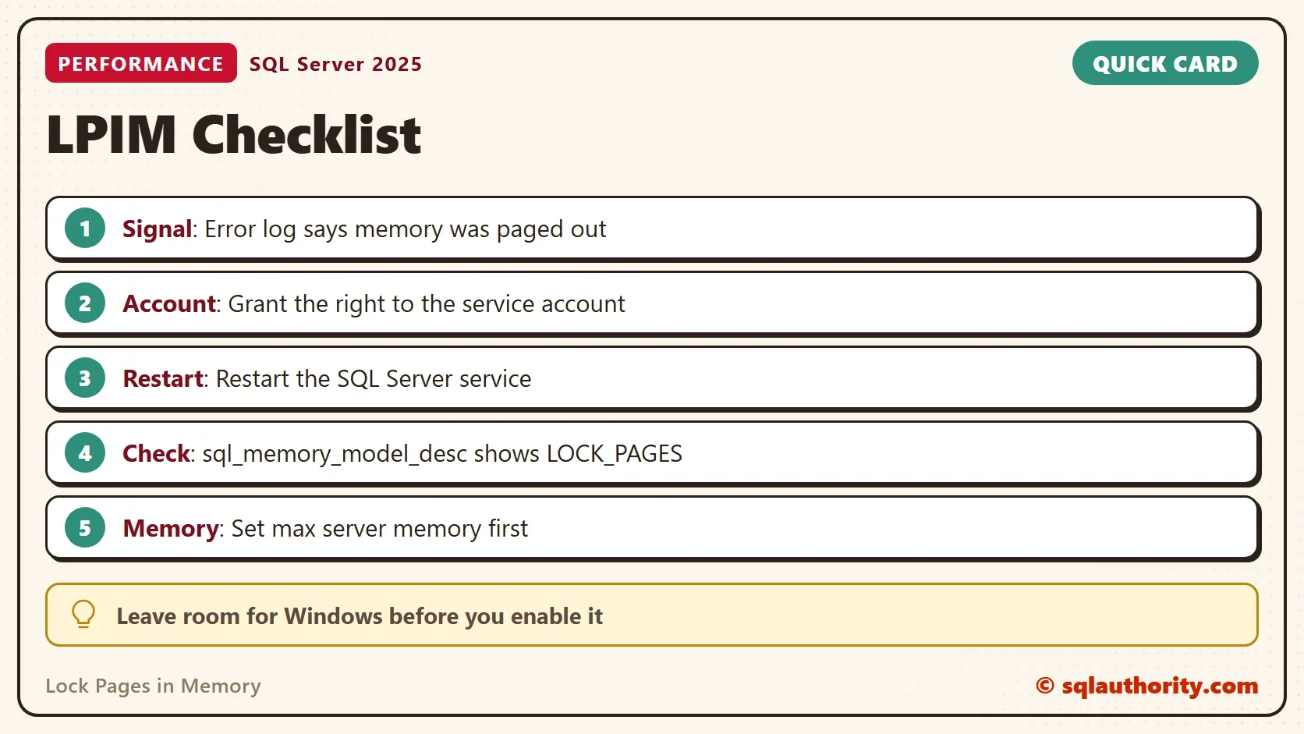This screenshot has height=734, width=1304.
Task: Select 'Signal' error log checklist row
Action: [x=653, y=229]
